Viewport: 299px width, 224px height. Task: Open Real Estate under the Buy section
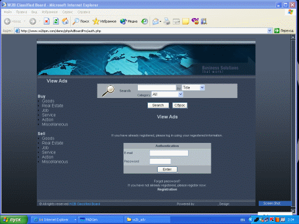tap(53, 106)
